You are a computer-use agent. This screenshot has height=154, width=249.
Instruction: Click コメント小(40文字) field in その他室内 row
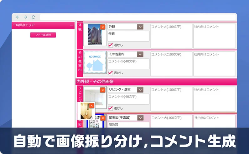click(x=128, y=64)
